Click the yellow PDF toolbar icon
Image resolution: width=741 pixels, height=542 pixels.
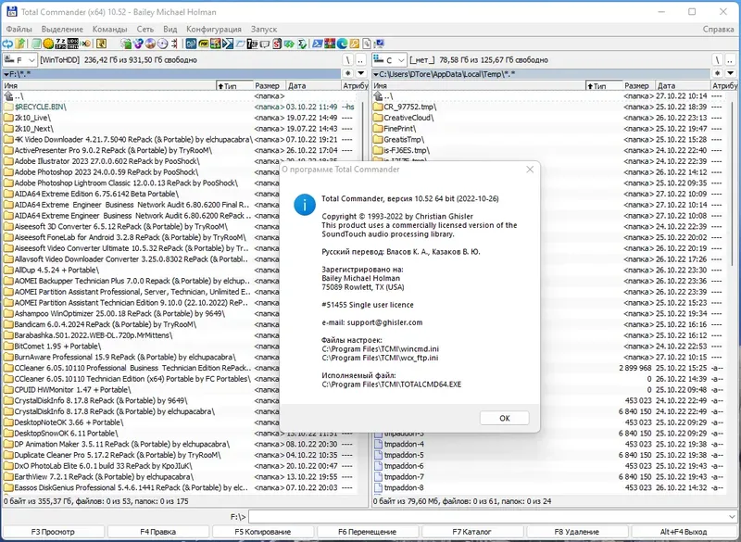pyautogui.click(x=204, y=44)
